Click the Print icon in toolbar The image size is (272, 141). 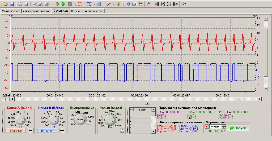click(26, 4)
